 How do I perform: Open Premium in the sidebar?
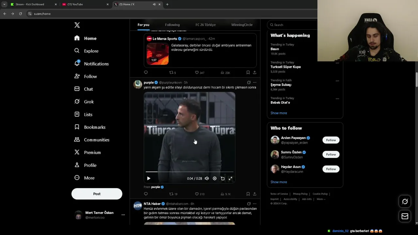click(88, 152)
